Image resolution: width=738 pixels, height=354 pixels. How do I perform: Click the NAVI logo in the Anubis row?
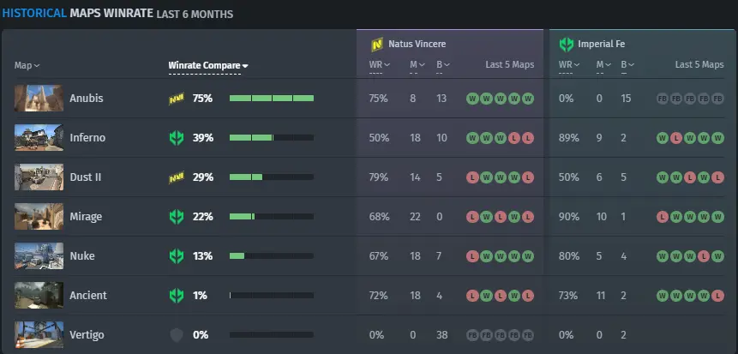[x=177, y=99]
